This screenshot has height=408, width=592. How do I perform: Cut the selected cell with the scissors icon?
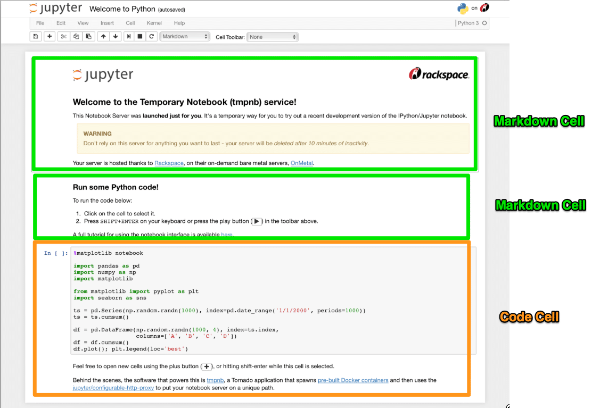click(63, 37)
